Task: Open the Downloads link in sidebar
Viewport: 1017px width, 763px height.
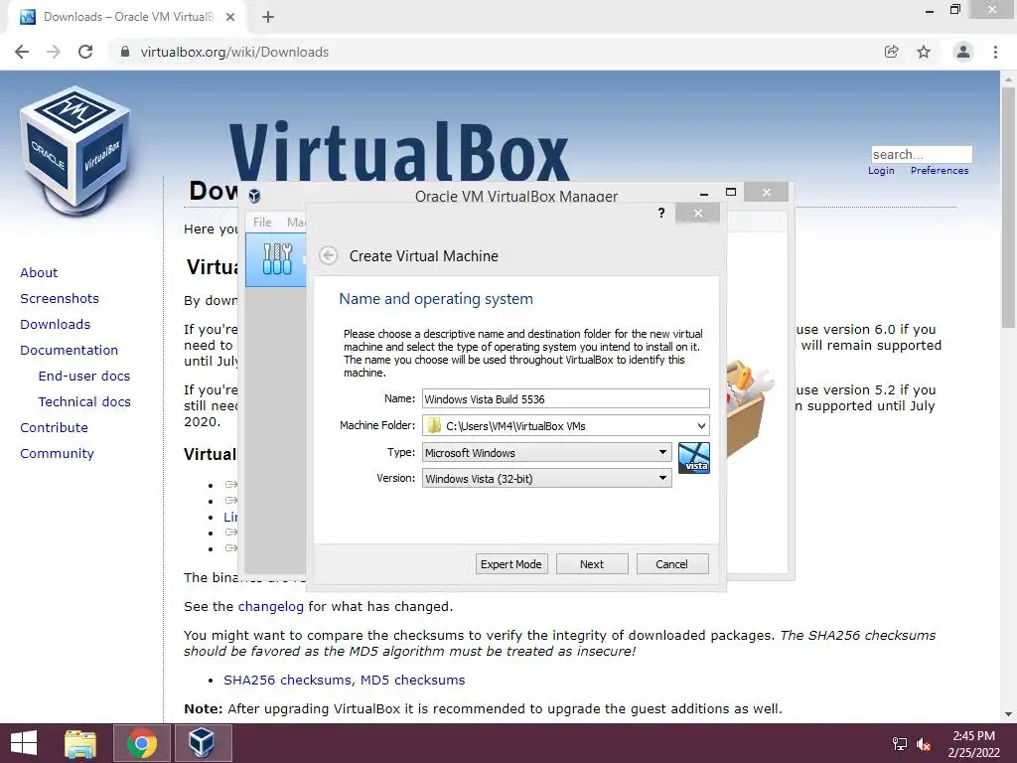Action: [x=56, y=325]
